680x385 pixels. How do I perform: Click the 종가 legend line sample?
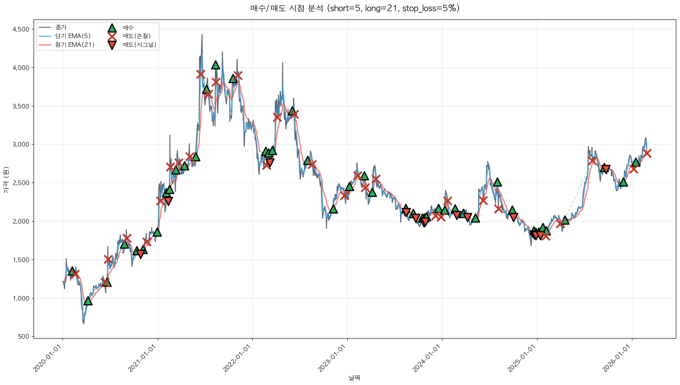coord(44,28)
